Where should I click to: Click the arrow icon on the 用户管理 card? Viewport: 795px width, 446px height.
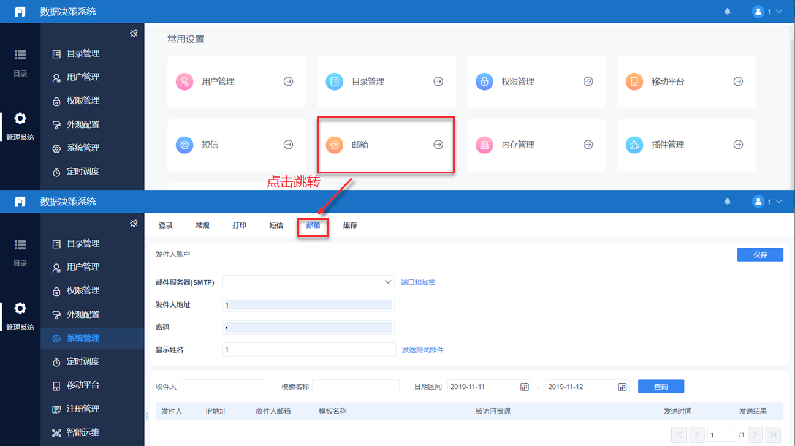pos(288,81)
